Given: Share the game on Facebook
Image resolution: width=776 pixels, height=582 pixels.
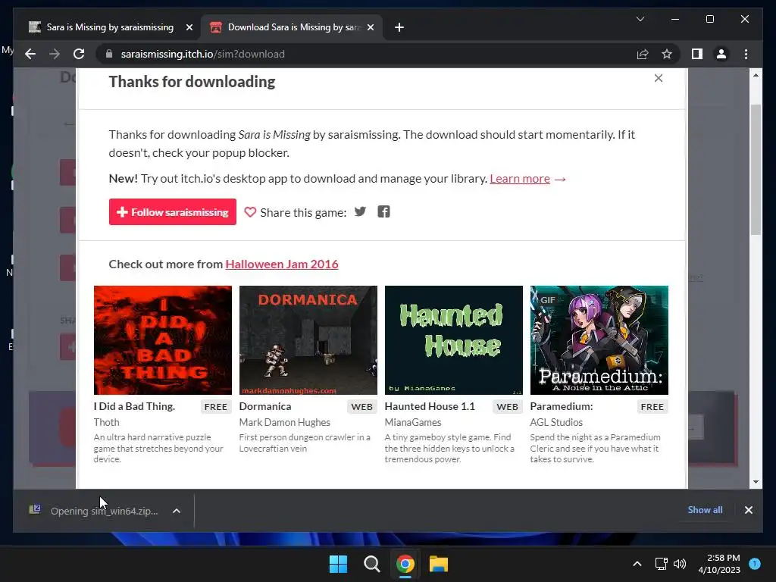Looking at the screenshot, I should pyautogui.click(x=383, y=212).
